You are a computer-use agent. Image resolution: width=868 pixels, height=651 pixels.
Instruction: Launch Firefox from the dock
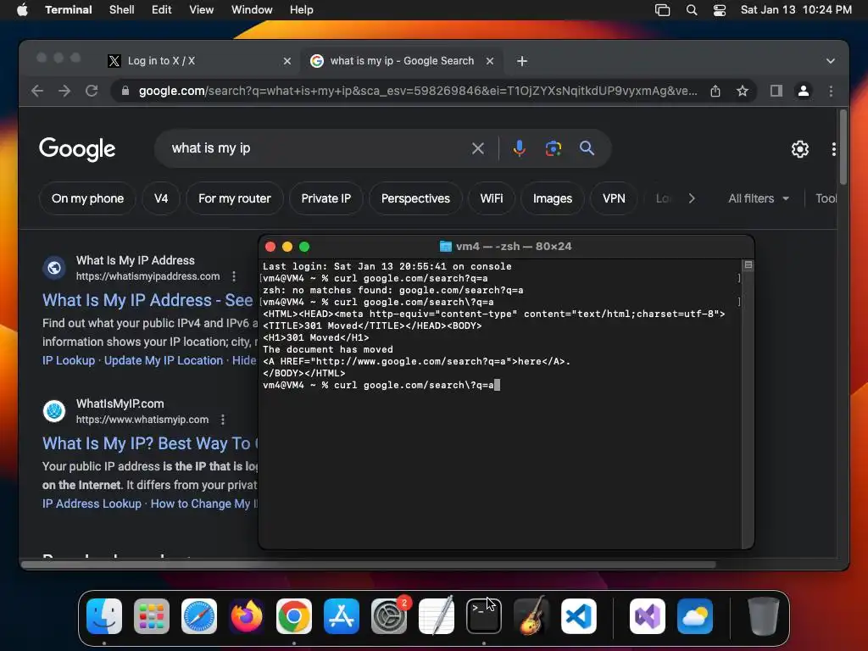247,616
